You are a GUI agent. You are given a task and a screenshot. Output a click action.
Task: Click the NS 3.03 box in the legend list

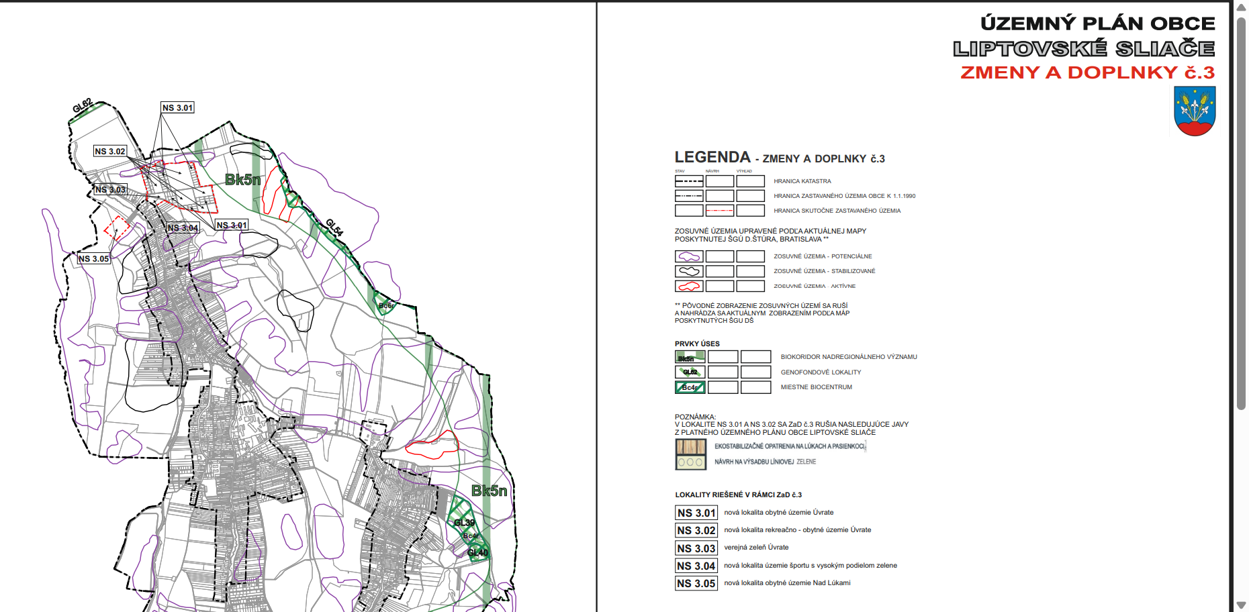696,548
